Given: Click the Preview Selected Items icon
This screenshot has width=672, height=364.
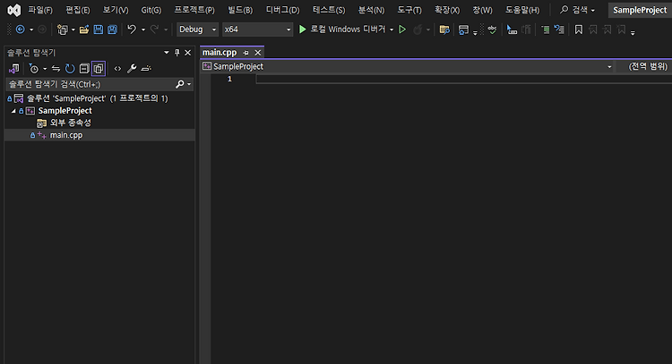Looking at the screenshot, I should point(146,69).
